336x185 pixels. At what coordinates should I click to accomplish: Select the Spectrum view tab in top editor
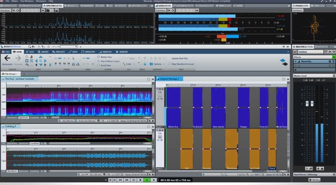(x=24, y=118)
